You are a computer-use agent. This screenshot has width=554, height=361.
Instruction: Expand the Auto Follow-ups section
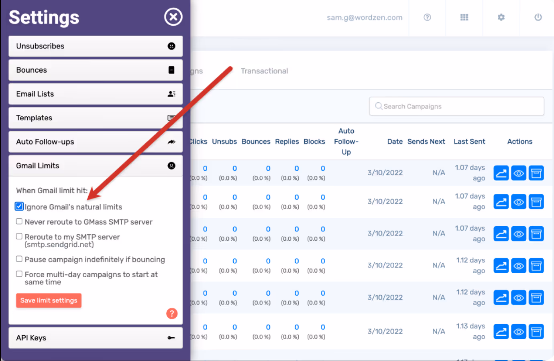tap(96, 142)
